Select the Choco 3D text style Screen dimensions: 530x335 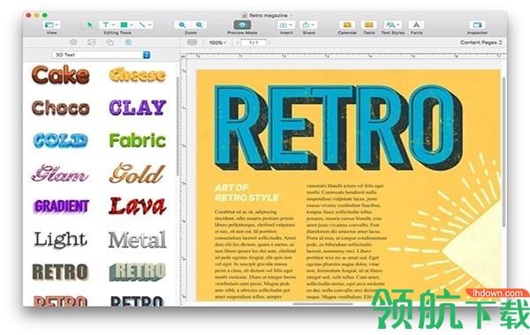click(x=61, y=108)
